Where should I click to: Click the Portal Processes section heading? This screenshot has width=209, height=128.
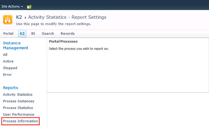pyautogui.click(x=63, y=42)
